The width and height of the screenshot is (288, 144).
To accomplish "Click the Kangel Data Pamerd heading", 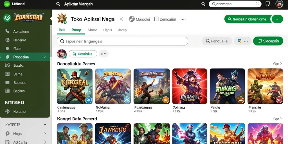I will 77,119.
